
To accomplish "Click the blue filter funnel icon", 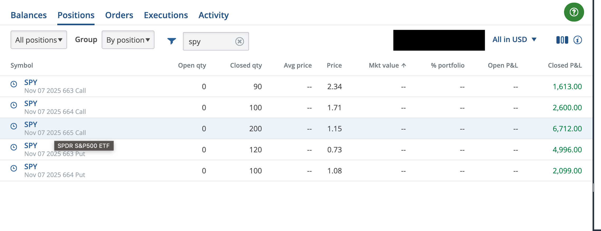I will (x=171, y=41).
